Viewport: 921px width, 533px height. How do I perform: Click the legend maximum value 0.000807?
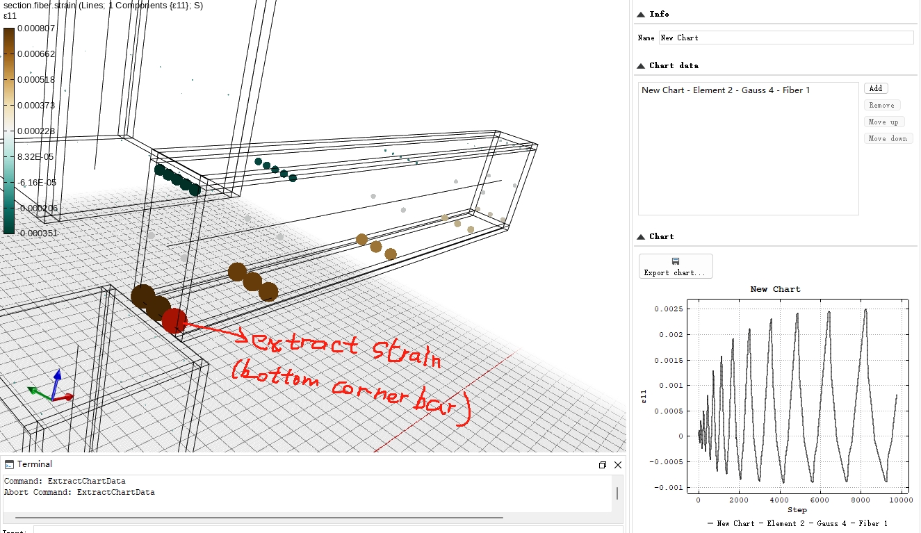tap(38, 28)
